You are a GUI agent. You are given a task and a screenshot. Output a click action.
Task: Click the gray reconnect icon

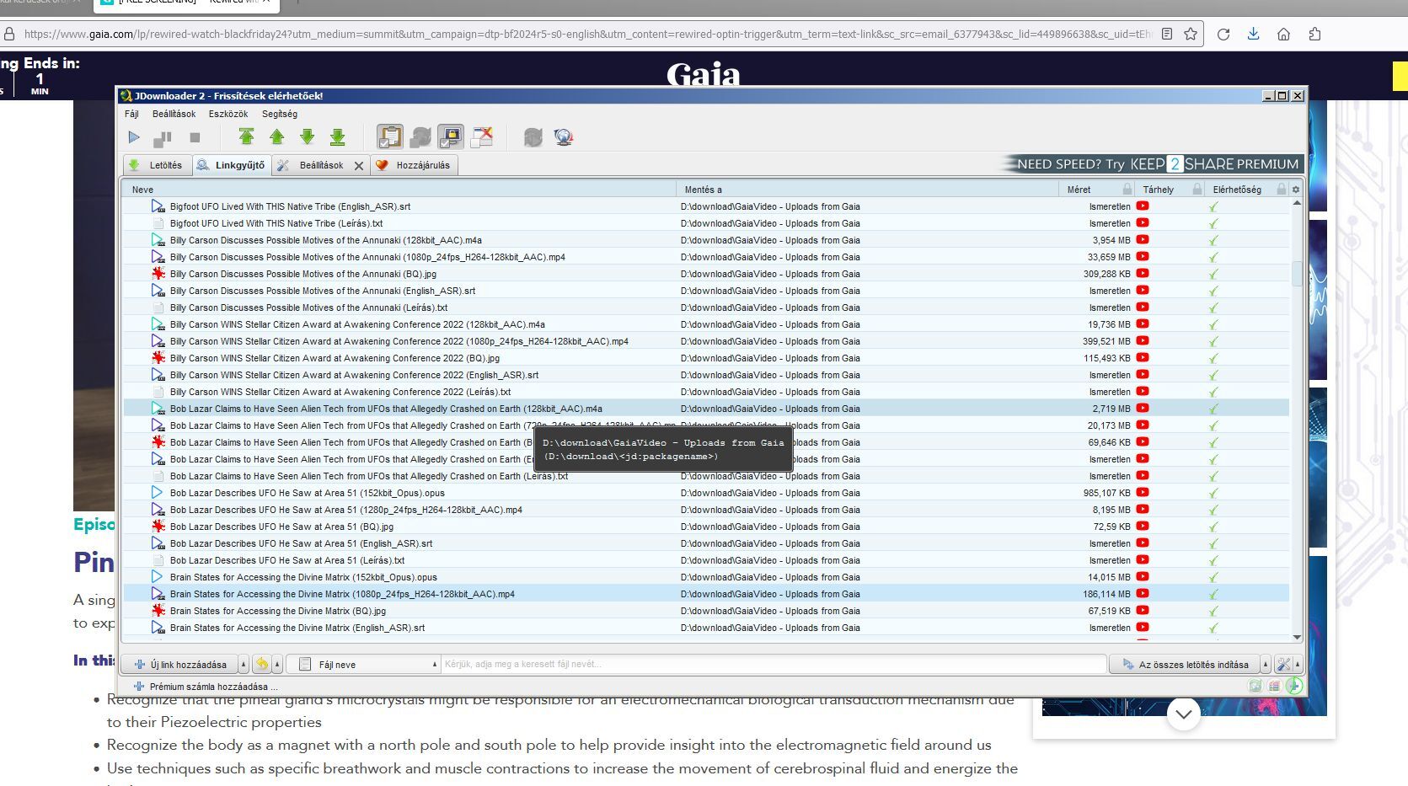click(533, 136)
